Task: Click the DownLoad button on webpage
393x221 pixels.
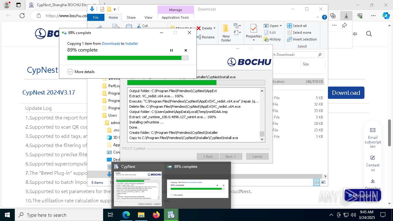Action: pos(346,93)
